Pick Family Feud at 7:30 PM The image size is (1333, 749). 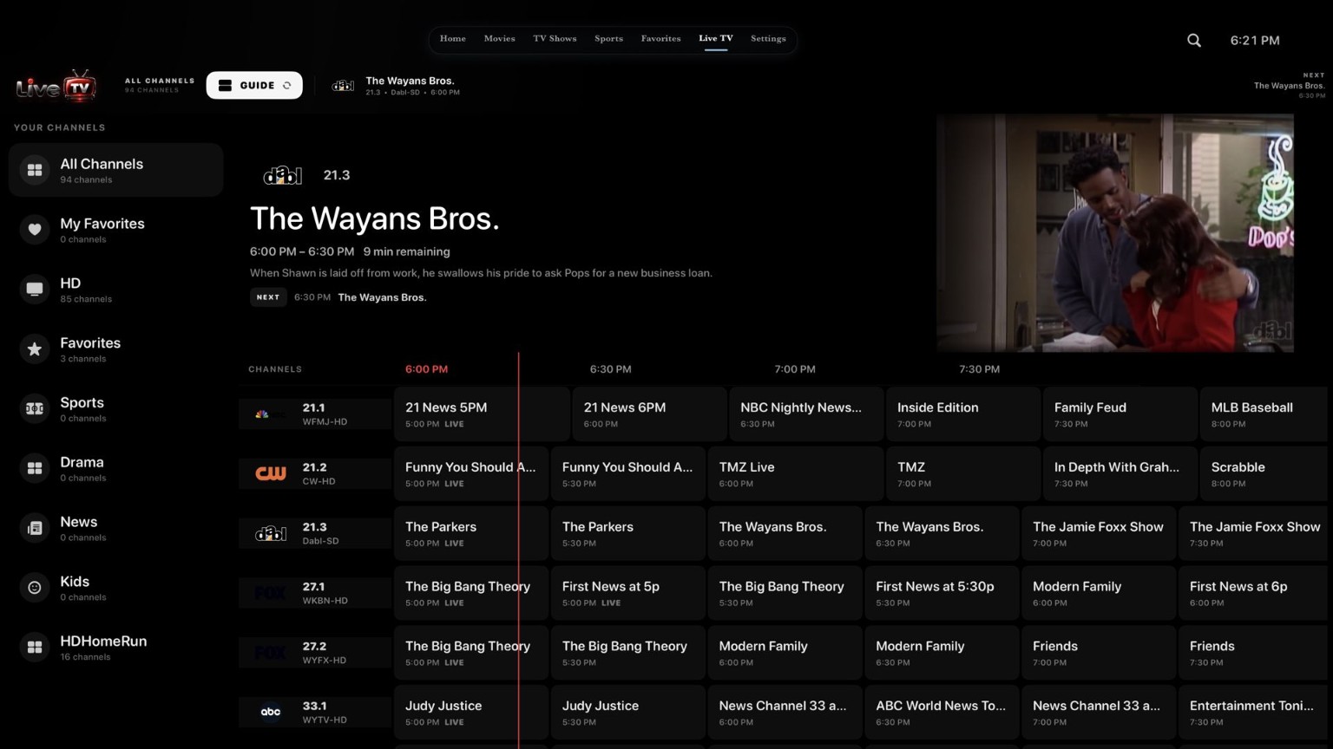(x=1120, y=414)
